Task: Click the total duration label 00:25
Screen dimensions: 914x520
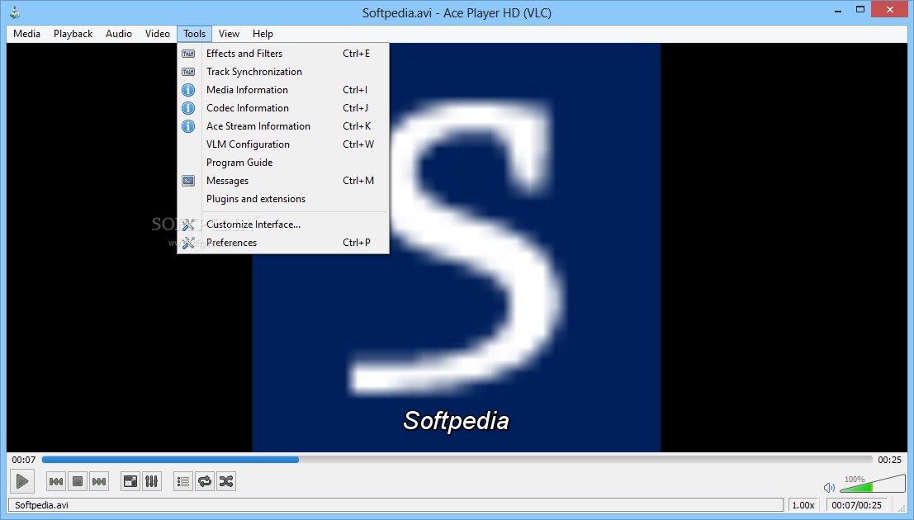Action: coord(889,460)
